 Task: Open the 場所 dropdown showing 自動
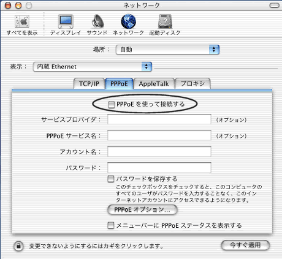click(167, 50)
